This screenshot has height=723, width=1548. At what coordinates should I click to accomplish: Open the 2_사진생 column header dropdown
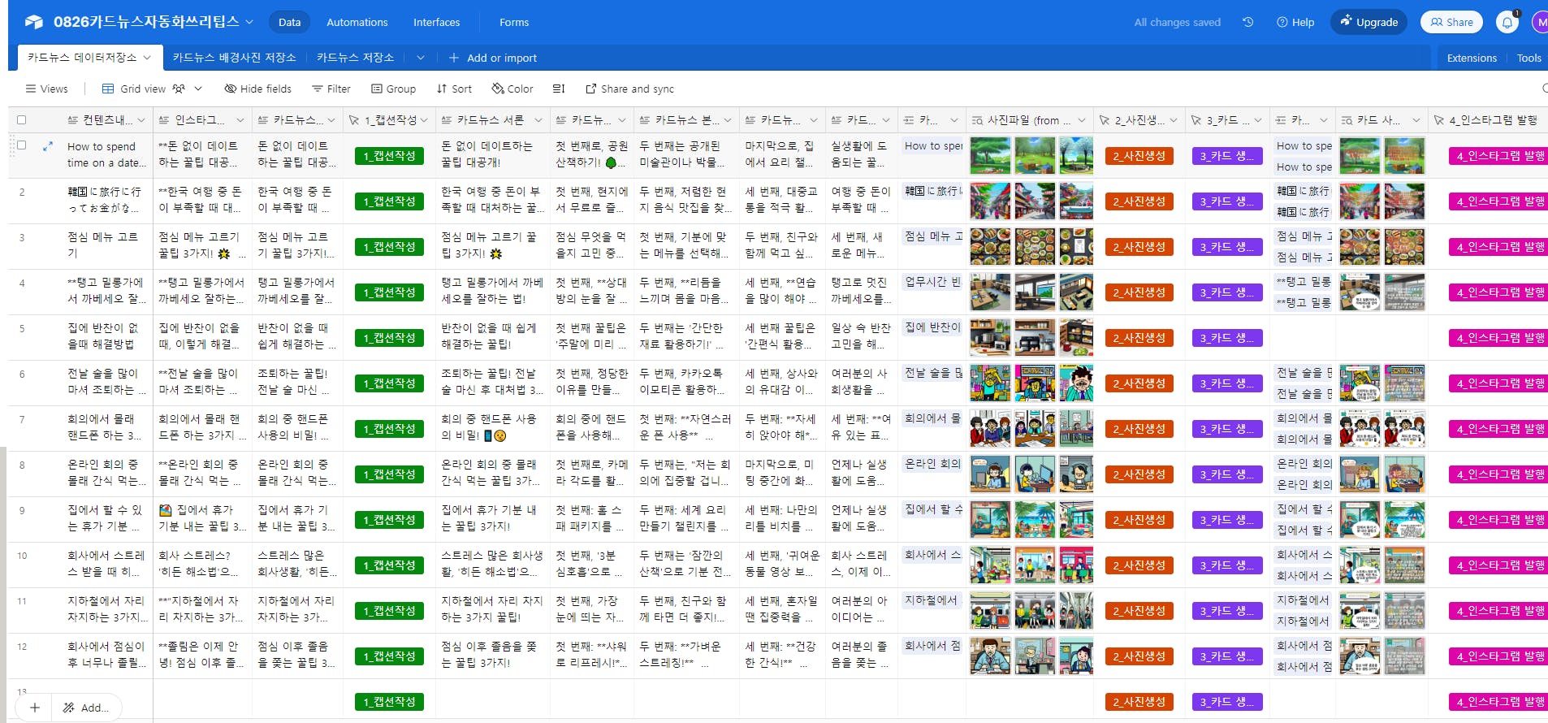(x=1173, y=120)
